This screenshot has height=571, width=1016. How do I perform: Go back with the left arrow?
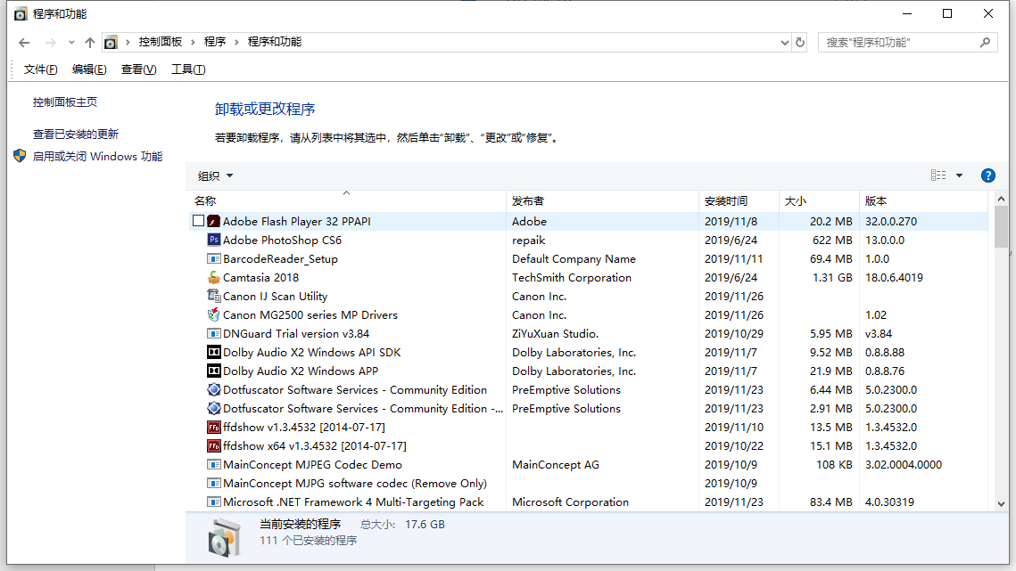(25, 43)
